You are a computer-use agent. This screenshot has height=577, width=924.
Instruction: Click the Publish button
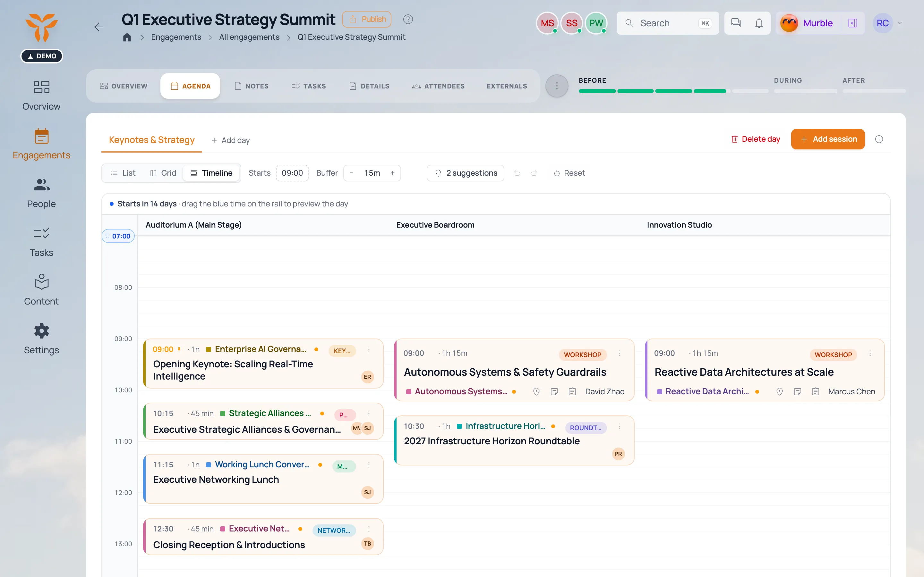pyautogui.click(x=366, y=19)
